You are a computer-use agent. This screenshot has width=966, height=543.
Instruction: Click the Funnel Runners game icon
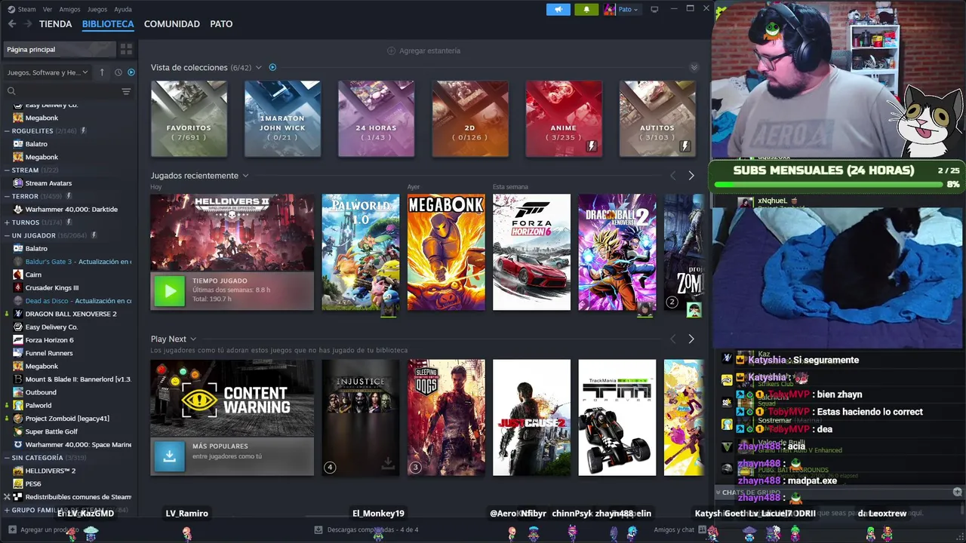click(18, 353)
